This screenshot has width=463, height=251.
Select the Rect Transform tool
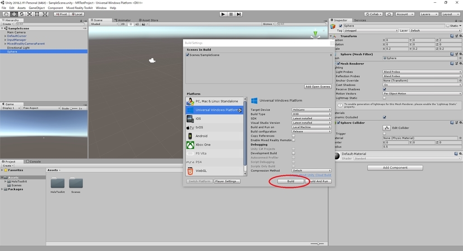(x=37, y=14)
